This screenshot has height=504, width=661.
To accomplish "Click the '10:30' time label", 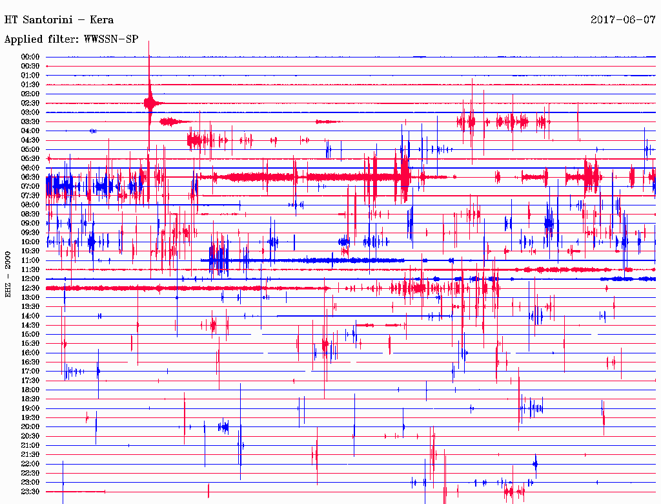I will pyautogui.click(x=30, y=251).
